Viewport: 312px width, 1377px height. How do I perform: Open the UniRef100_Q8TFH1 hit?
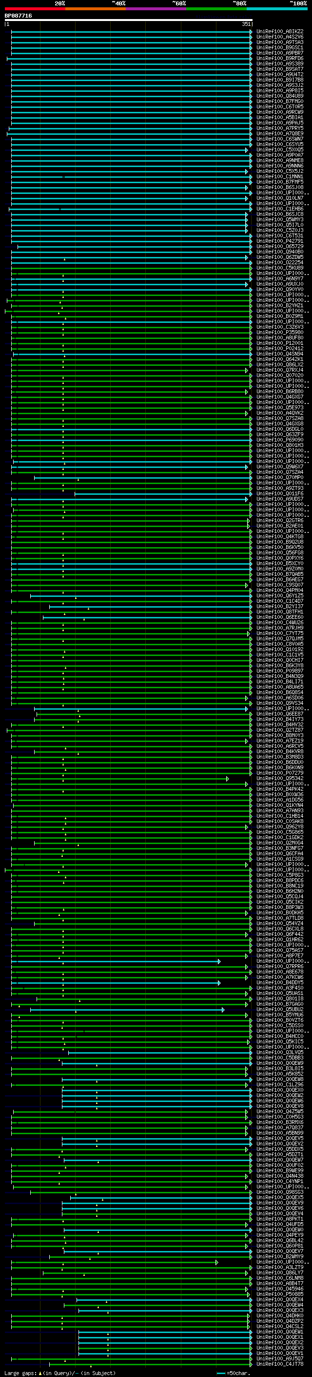click(x=280, y=612)
